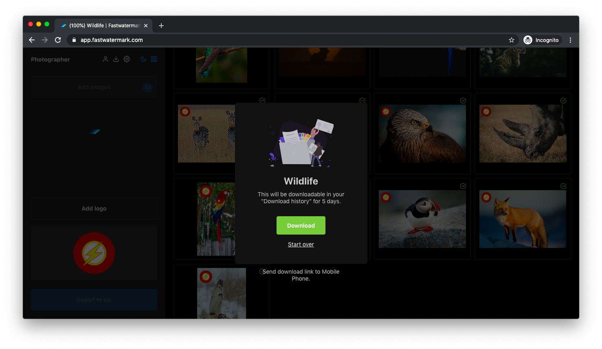This screenshot has height=349, width=602.
Task: Click the Photographer title in sidebar
Action: [51, 59]
